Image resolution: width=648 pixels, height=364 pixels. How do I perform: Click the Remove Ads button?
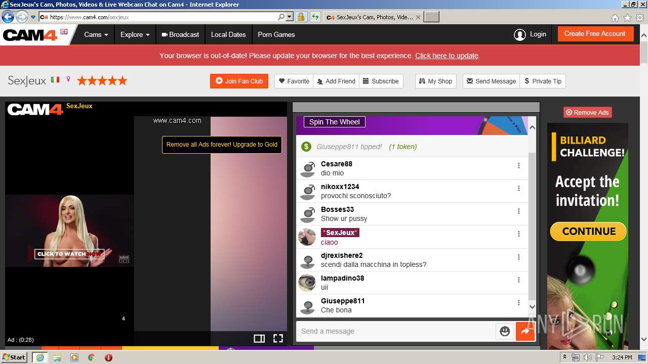[587, 112]
